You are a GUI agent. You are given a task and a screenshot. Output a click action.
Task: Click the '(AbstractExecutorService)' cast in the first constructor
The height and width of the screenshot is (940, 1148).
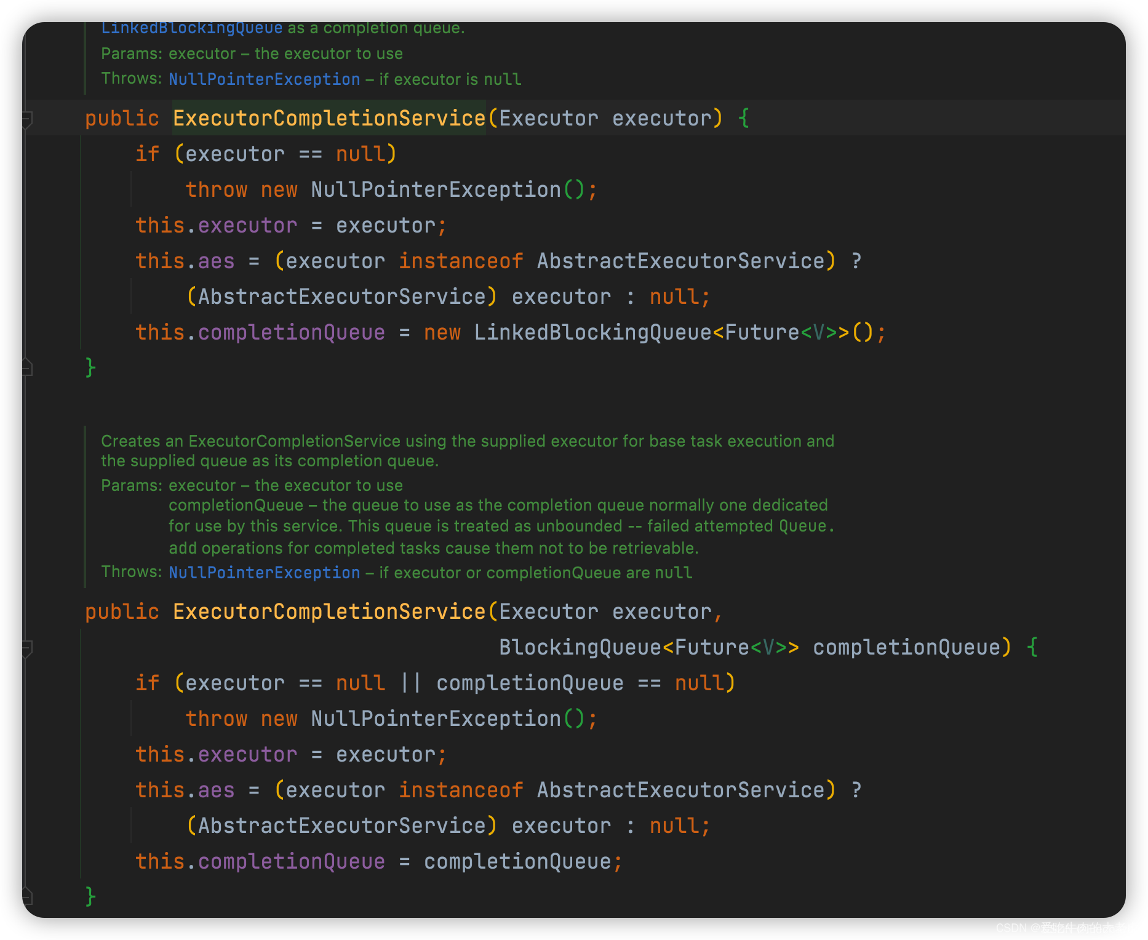click(x=341, y=297)
